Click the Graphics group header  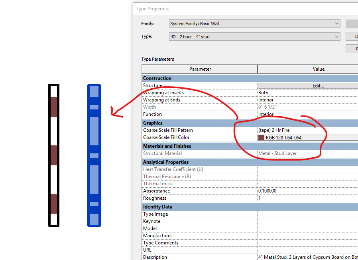(250, 123)
